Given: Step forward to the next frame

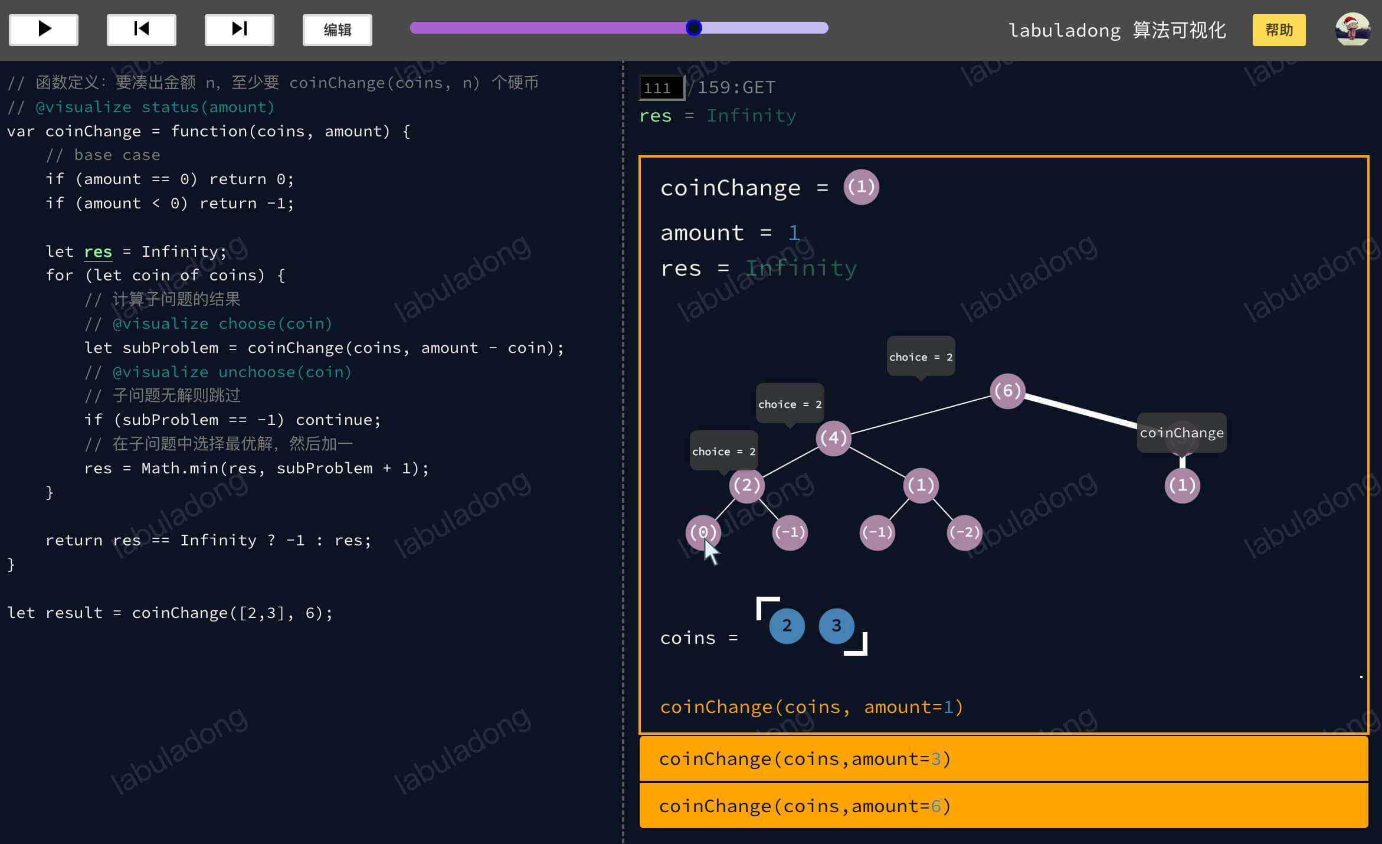Looking at the screenshot, I should click(240, 30).
